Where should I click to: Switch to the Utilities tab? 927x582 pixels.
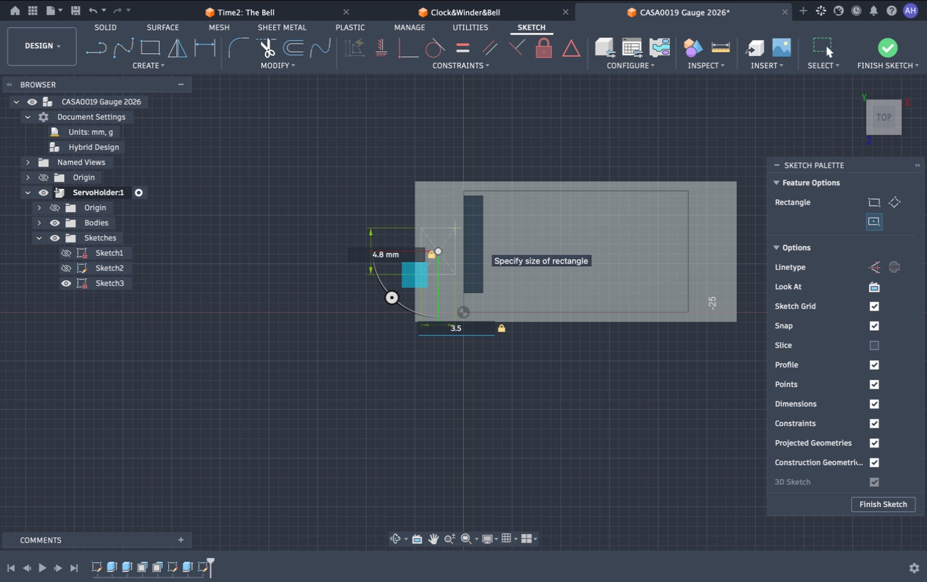[x=470, y=28]
